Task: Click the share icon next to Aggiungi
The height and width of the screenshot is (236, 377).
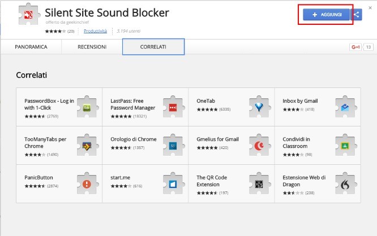Action: point(357,15)
